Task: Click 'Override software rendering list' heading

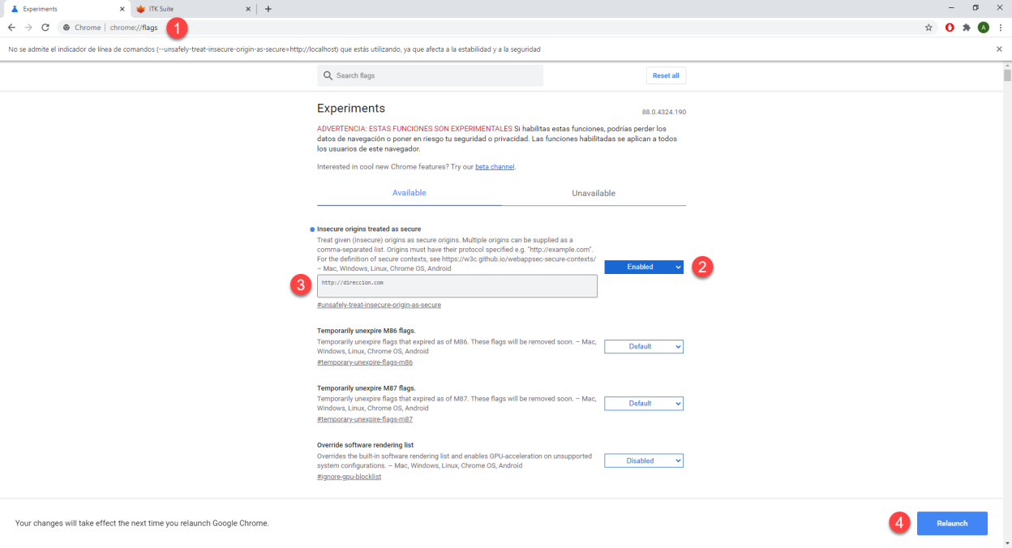Action: (x=366, y=445)
